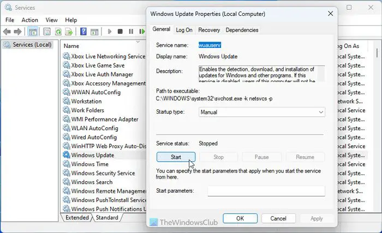Screen dimensions: 382x233
Task: Switch to the Extended view tab
Action: click(77, 217)
